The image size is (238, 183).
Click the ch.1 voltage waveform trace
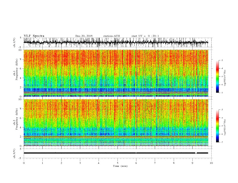tap(116, 42)
